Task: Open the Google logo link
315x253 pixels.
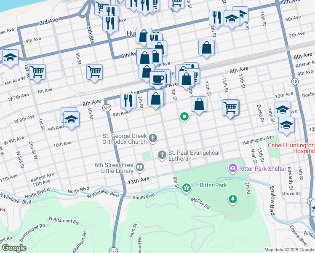Action: [x=14, y=248]
